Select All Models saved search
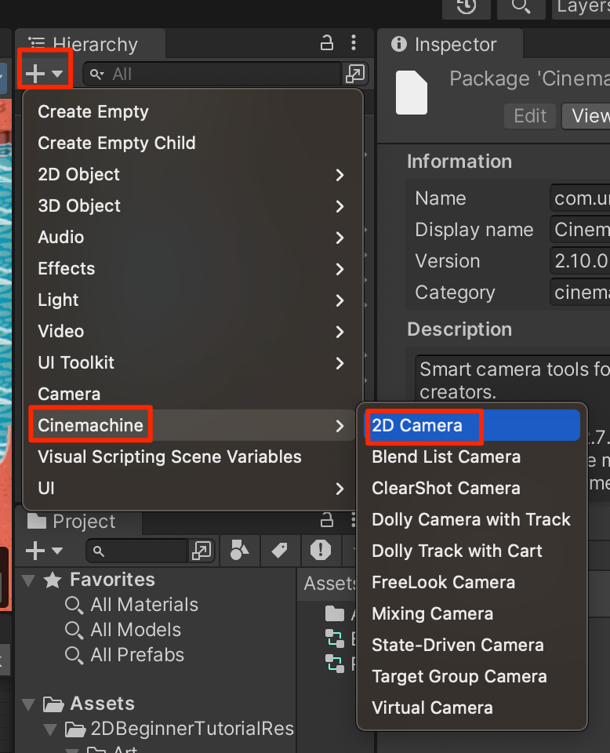The height and width of the screenshot is (753, 610). [x=123, y=630]
